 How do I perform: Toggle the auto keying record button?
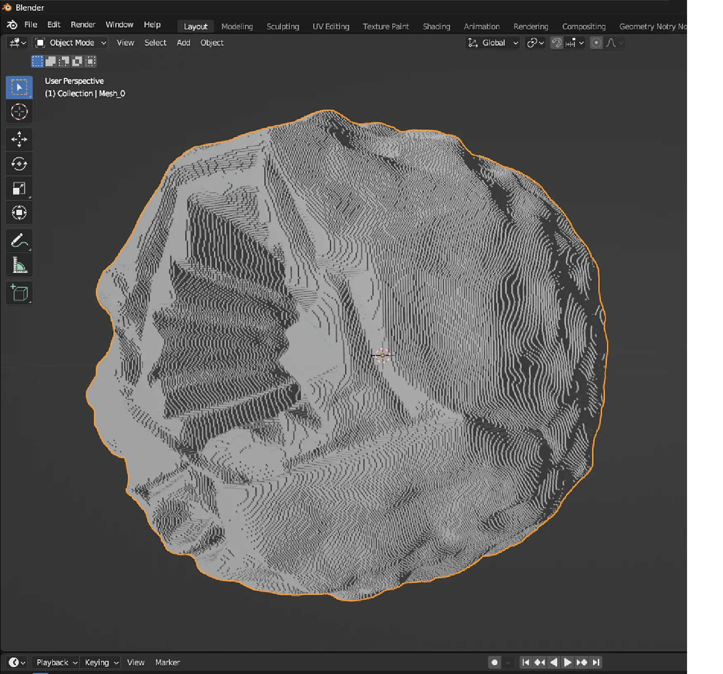tap(494, 662)
